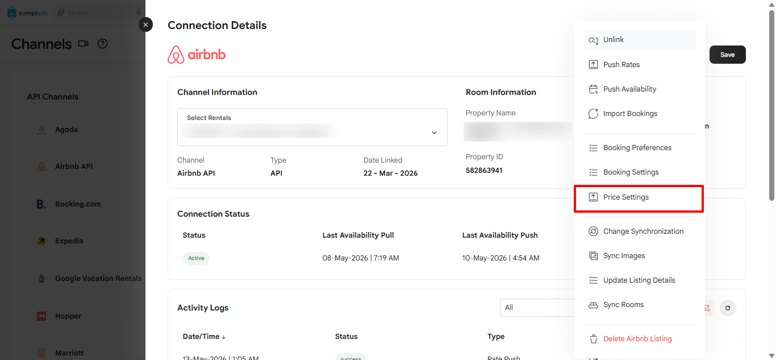Click the help question mark icon next to Channels
This screenshot has height=360, width=776.
(x=103, y=44)
